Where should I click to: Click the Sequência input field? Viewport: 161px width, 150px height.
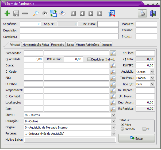(30, 24)
